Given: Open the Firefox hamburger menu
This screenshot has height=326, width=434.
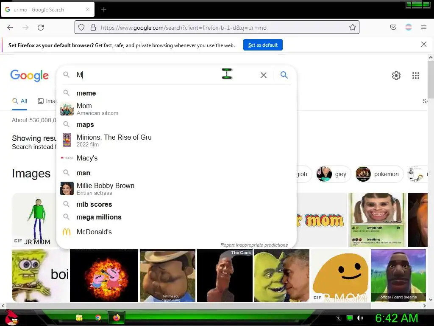Looking at the screenshot, I should click(x=424, y=27).
